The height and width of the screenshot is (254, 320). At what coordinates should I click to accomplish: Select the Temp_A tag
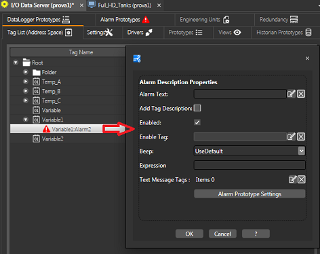click(52, 81)
